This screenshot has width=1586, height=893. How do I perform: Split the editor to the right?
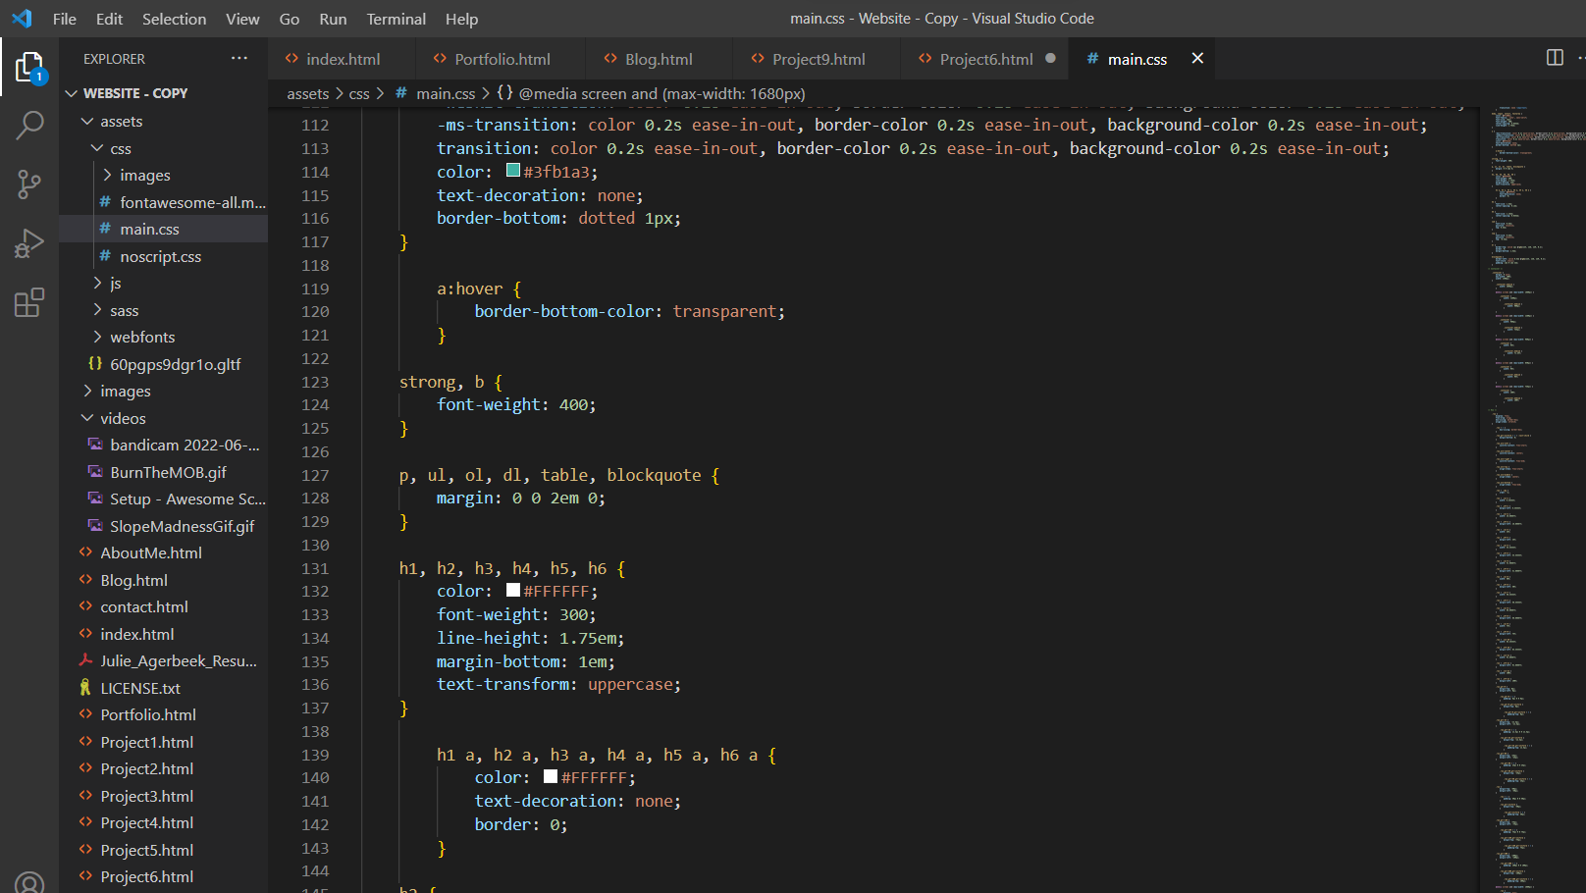point(1555,58)
